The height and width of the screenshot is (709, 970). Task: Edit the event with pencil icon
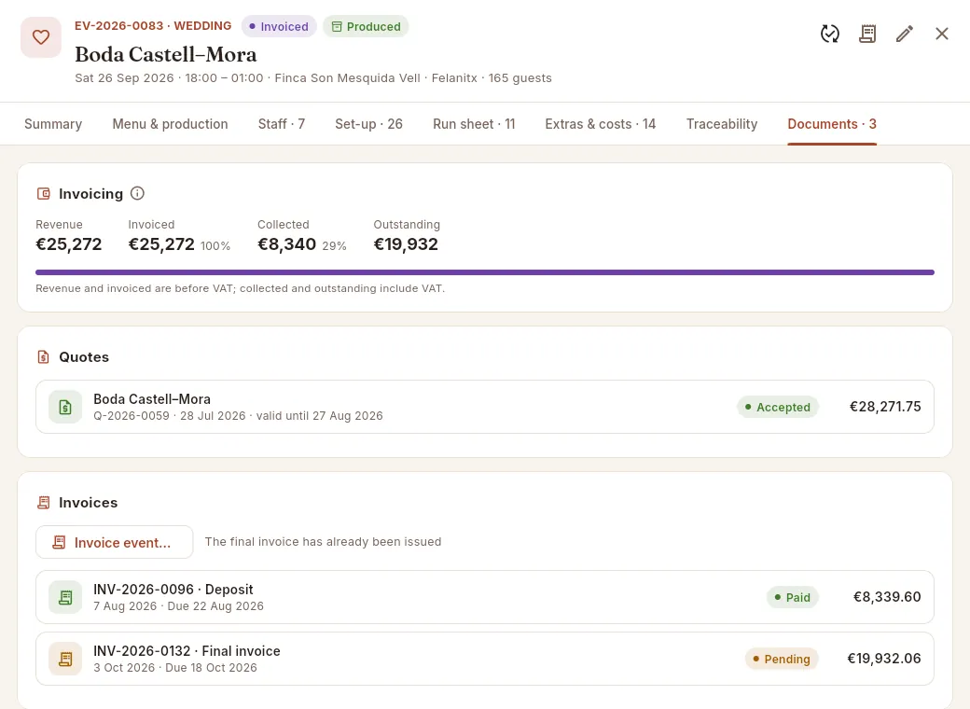905,34
